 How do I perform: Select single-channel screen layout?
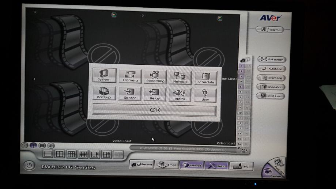(48, 154)
